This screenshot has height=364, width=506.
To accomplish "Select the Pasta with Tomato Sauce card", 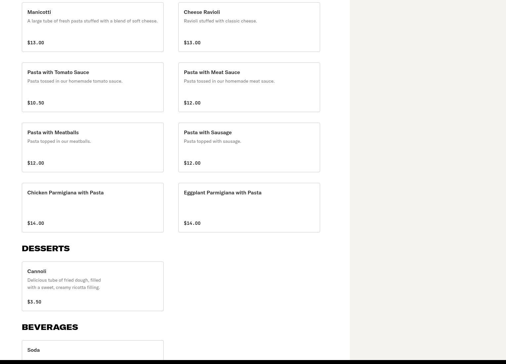I will pyautogui.click(x=93, y=87).
